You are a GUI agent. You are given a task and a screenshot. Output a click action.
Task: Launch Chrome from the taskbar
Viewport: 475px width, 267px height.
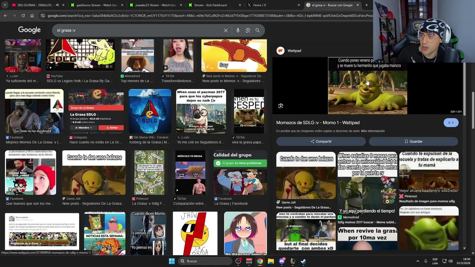260,261
